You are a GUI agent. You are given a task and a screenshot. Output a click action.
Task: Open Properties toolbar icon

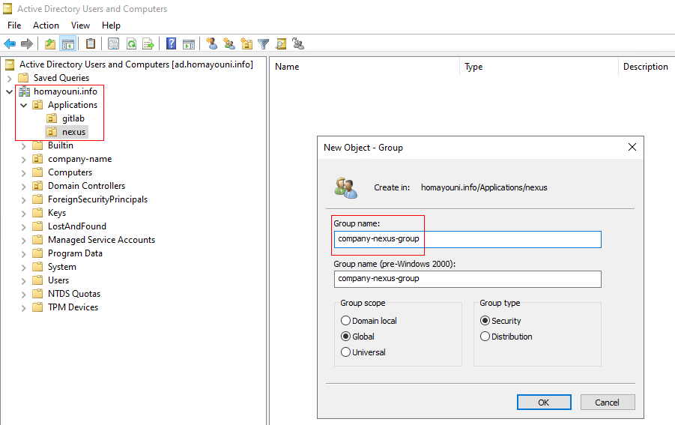pyautogui.click(x=114, y=43)
